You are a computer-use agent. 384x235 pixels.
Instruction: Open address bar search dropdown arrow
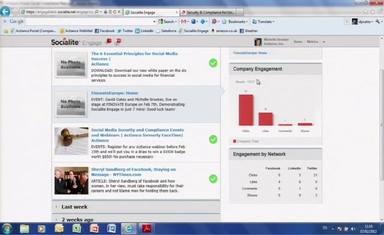(101, 12)
